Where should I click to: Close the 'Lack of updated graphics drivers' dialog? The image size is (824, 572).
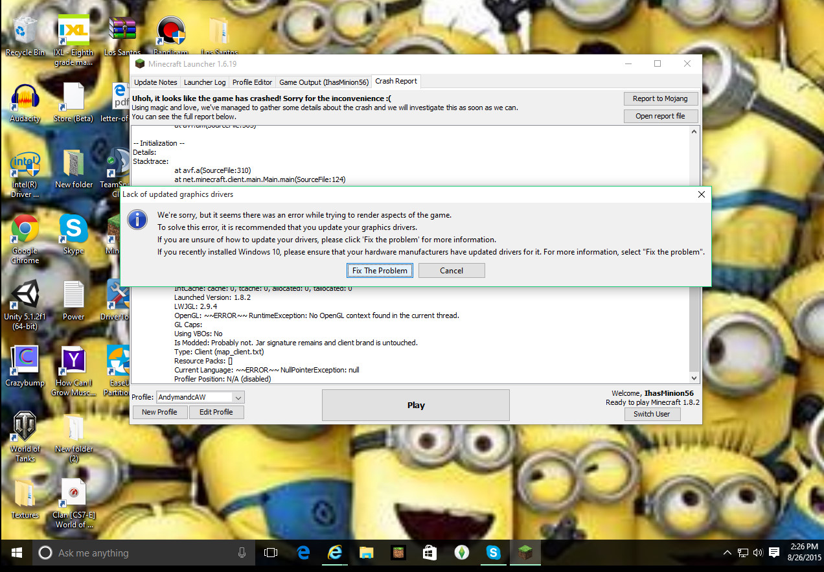tap(702, 194)
